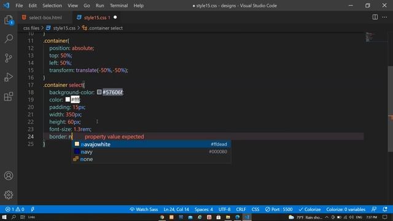The width and height of the screenshot is (393, 221).
Task: Open Run and Debug view
Action: (x=9, y=77)
